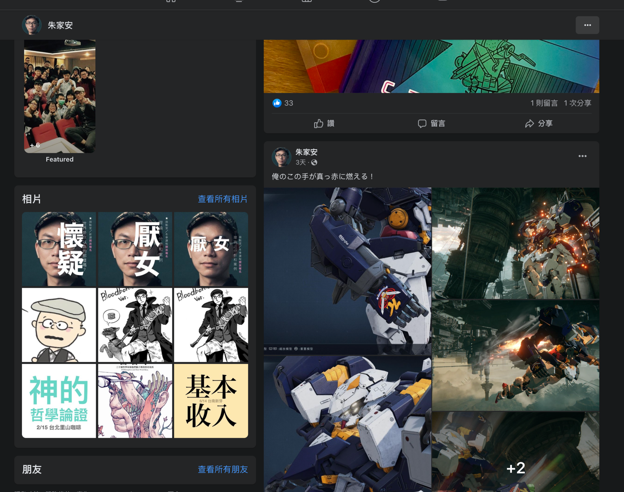Image resolution: width=624 pixels, height=492 pixels.
Task: Click the 33 reactions count
Action: coord(289,103)
